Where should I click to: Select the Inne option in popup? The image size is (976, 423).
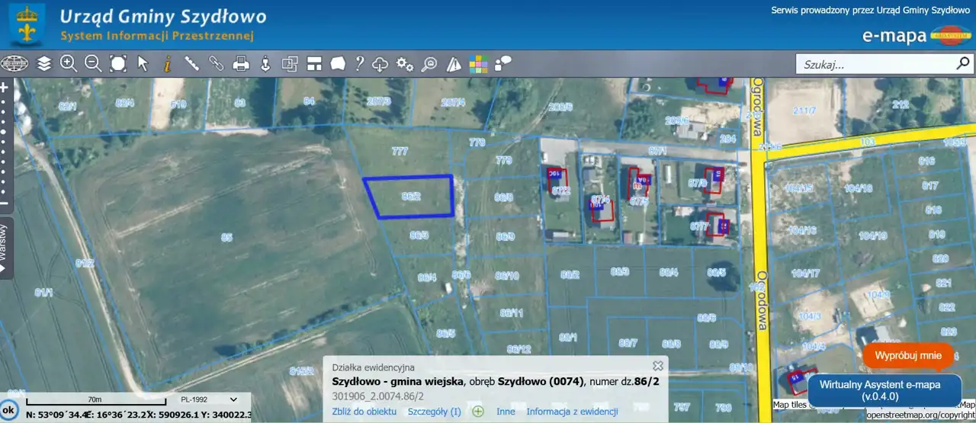[x=506, y=412]
